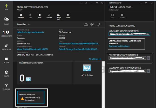Minimize the Hybrid Connection blade
Viewport: 156px width, 108px height.
click(x=141, y=3)
